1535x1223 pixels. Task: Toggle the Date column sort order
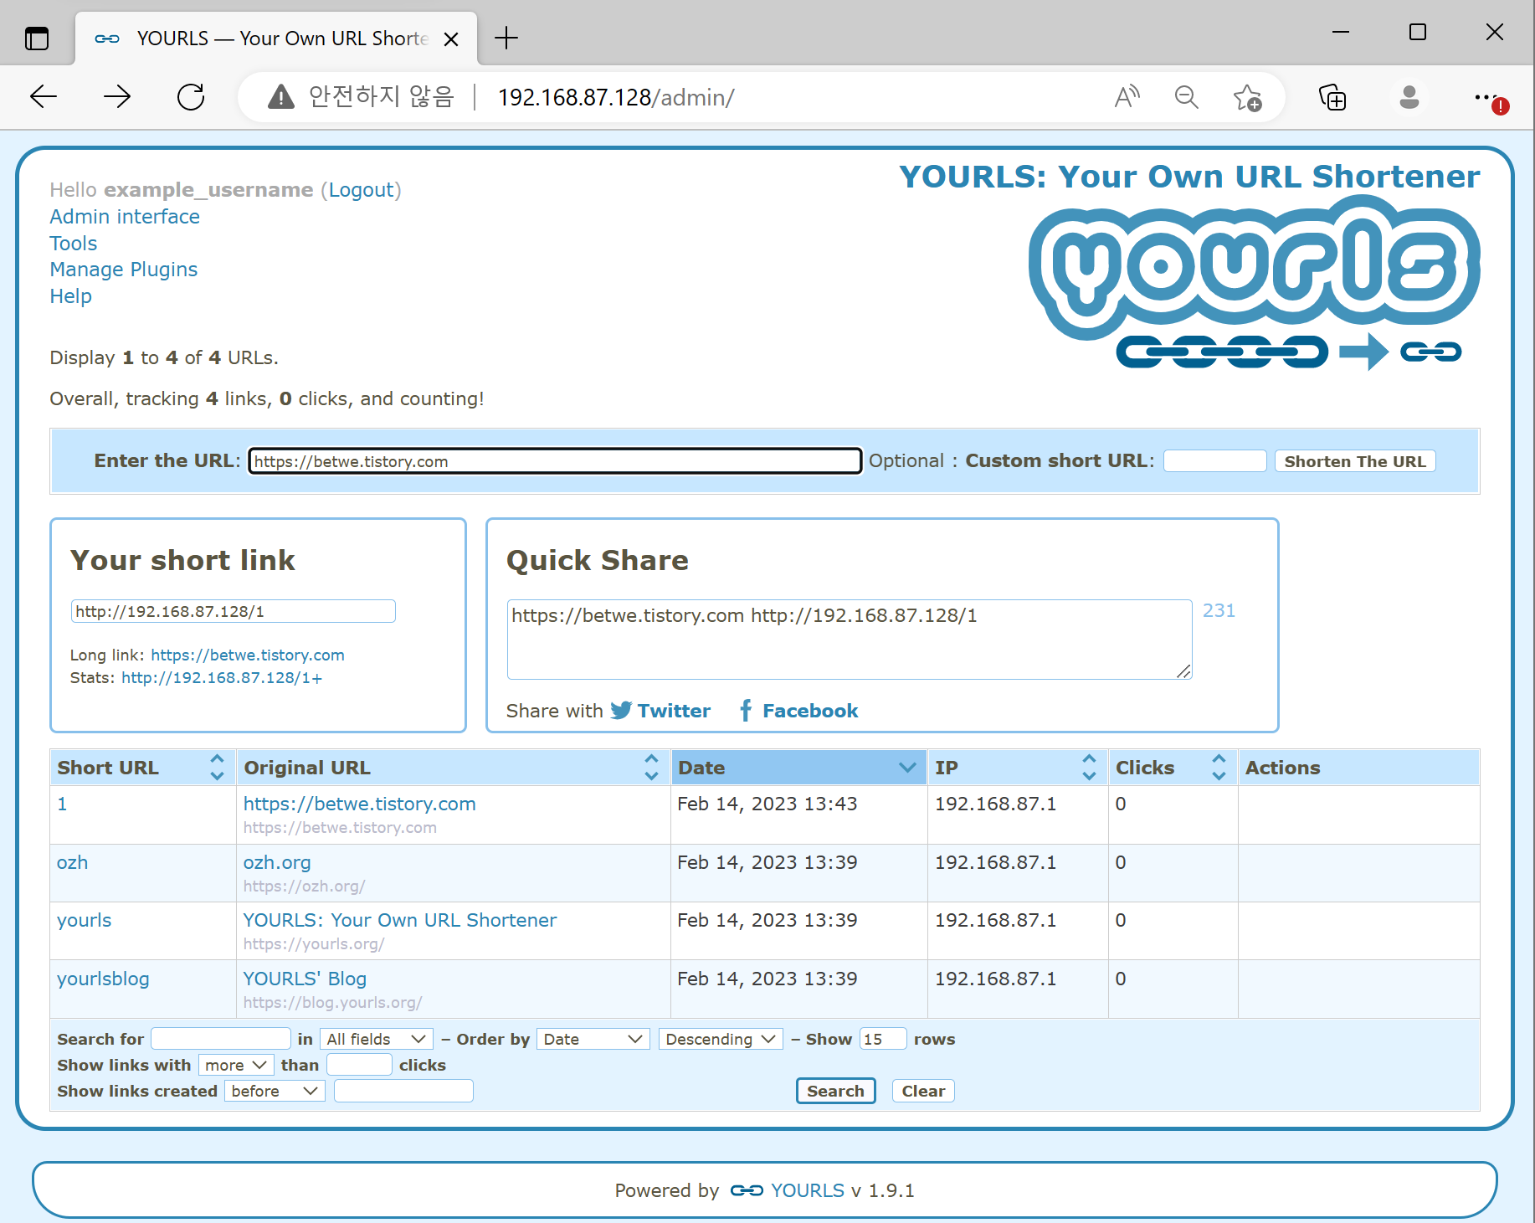coord(907,767)
